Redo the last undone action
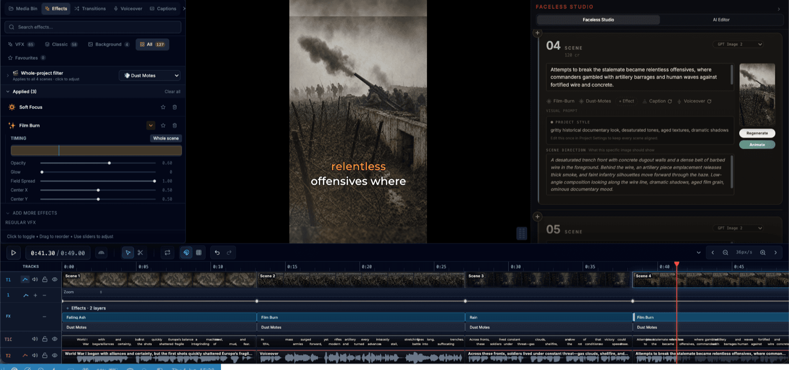The width and height of the screenshot is (789, 370). [x=229, y=253]
